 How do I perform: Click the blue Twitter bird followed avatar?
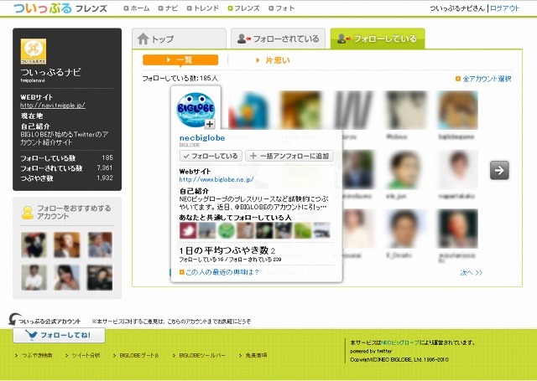[x=248, y=110]
